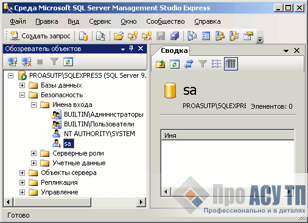Viewport: 308px width, 223px height.
Task: Close the Обозреватель объектов panel
Action: pyautogui.click(x=141, y=49)
